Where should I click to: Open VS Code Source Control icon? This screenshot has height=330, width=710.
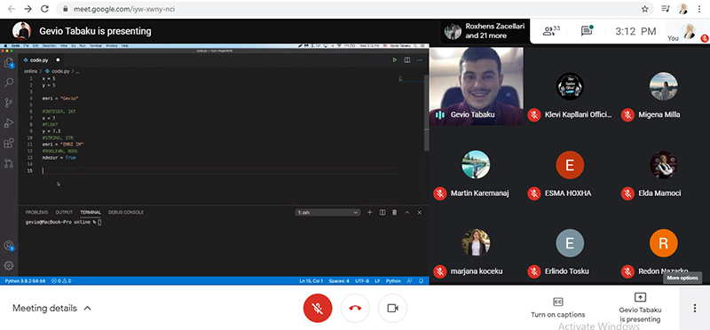click(9, 103)
